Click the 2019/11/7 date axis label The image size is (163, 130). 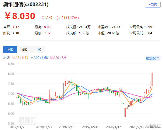17,127
